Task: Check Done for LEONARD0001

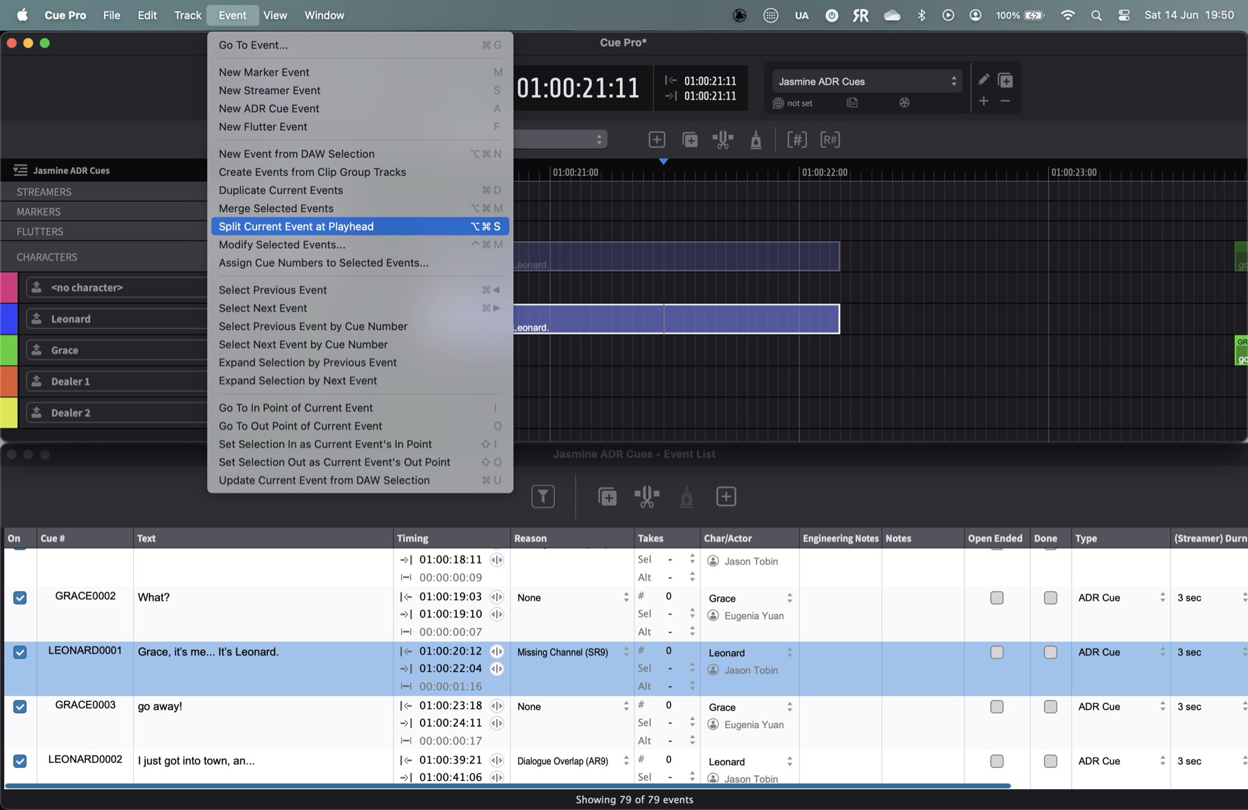Action: coord(1050,652)
